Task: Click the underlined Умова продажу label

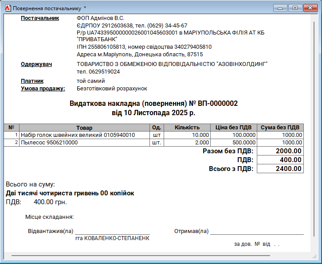Action: pyautogui.click(x=43, y=89)
